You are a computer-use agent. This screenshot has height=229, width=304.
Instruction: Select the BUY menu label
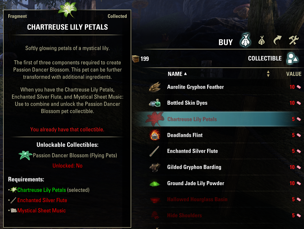226,42
